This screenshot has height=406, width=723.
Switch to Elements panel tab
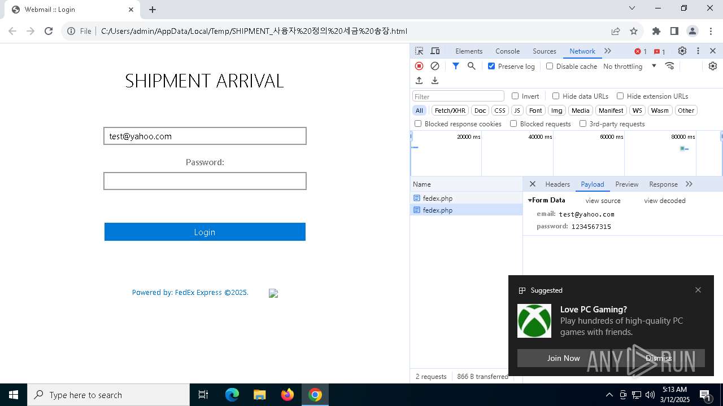pos(469,51)
